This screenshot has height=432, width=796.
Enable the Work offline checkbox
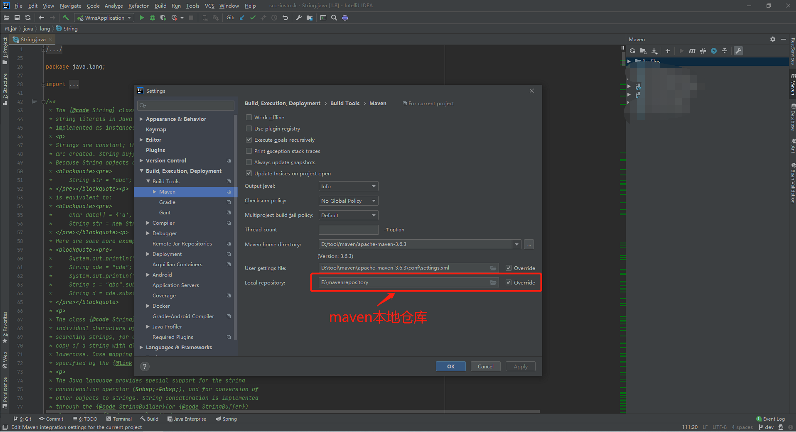point(249,117)
